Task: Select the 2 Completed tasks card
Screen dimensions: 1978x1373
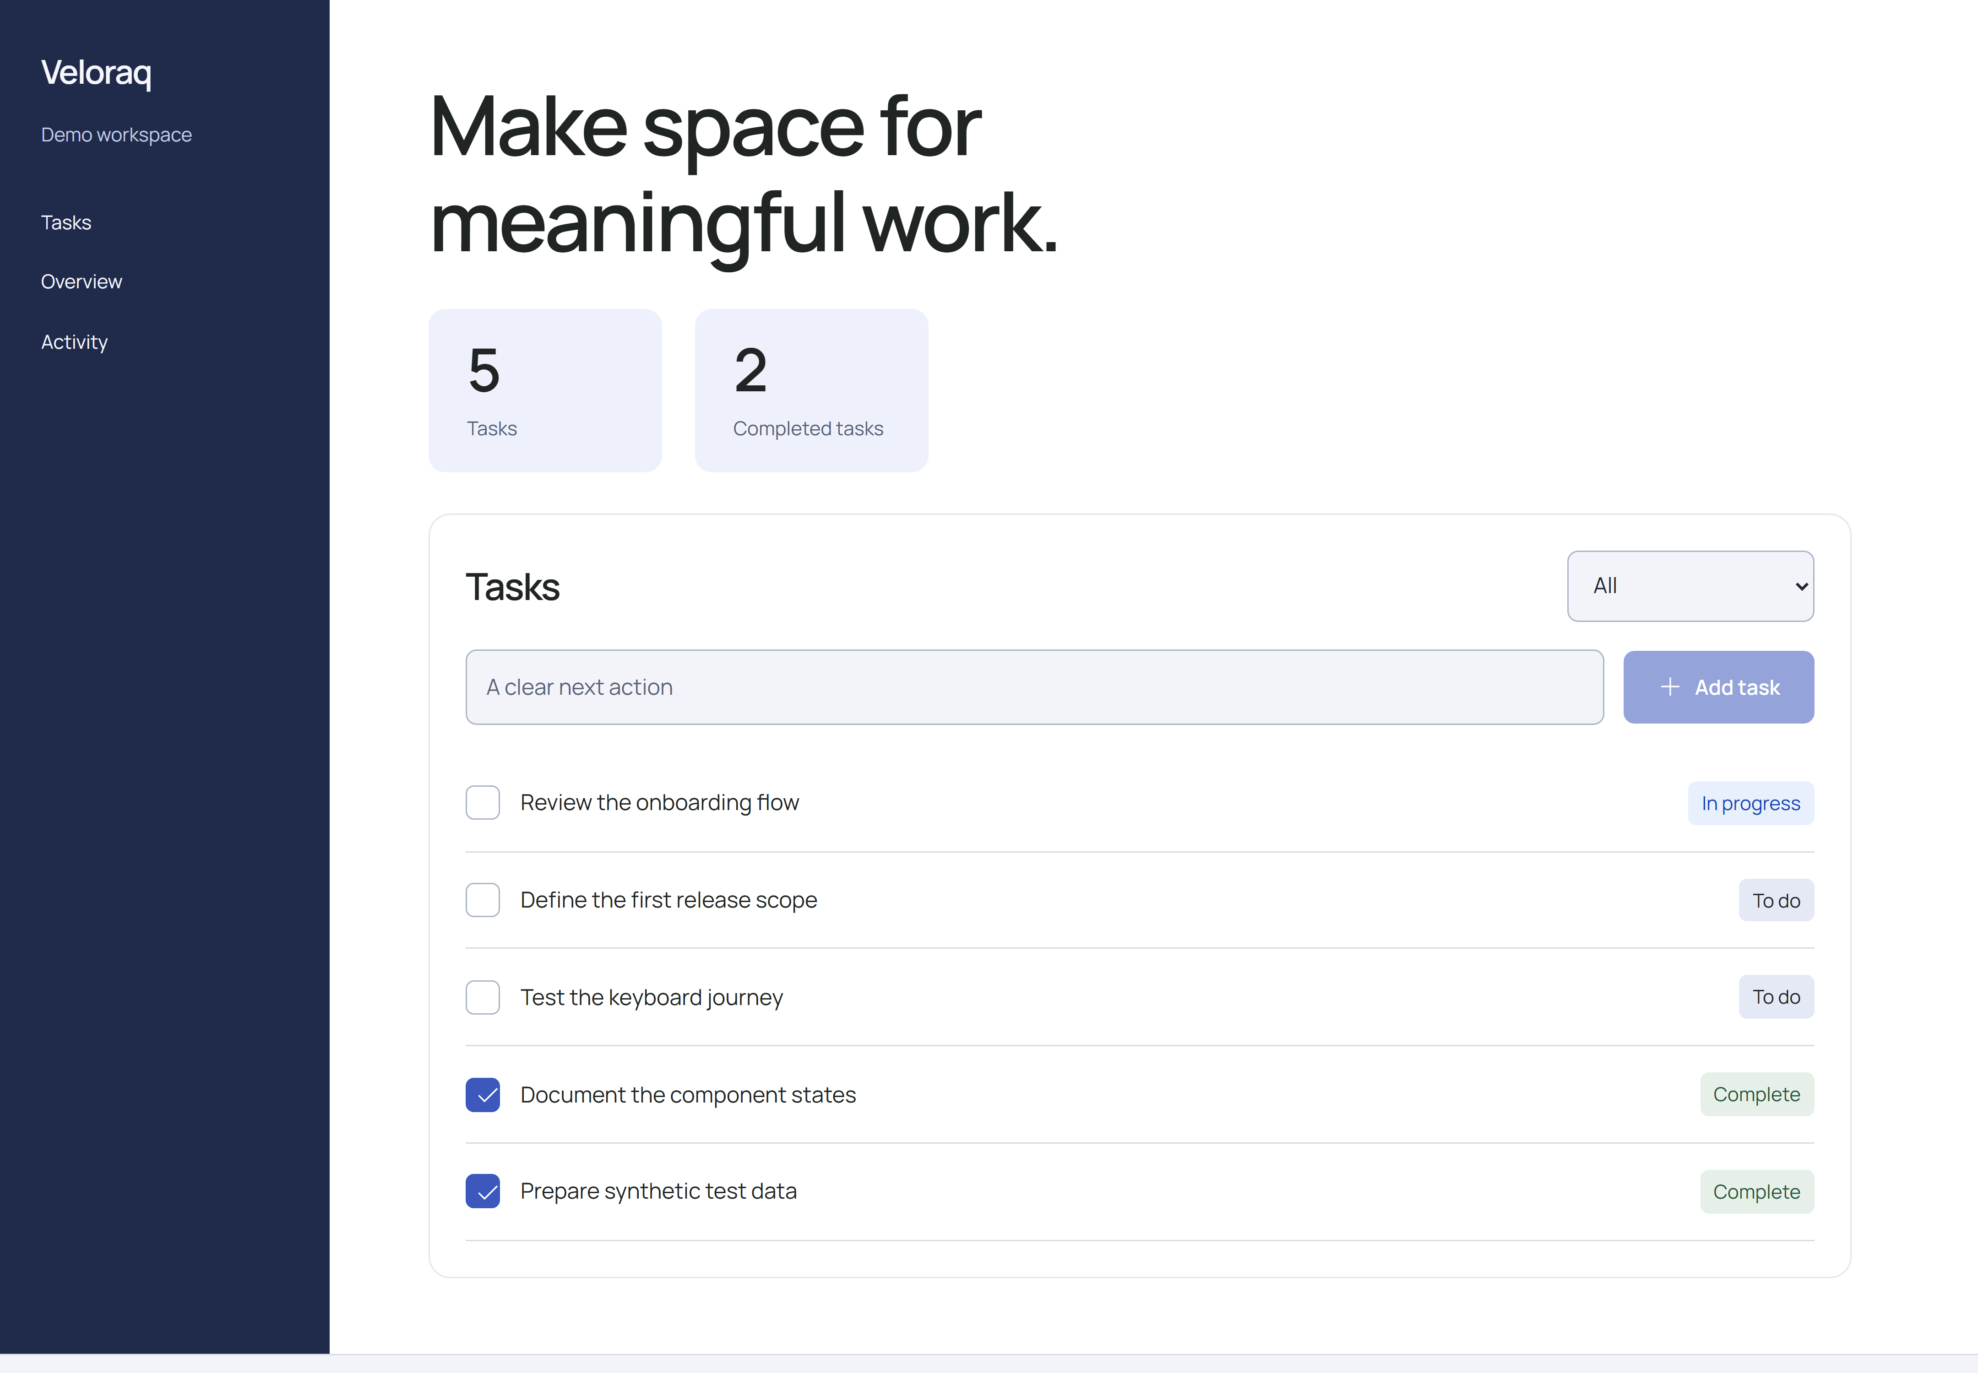Action: coord(811,390)
